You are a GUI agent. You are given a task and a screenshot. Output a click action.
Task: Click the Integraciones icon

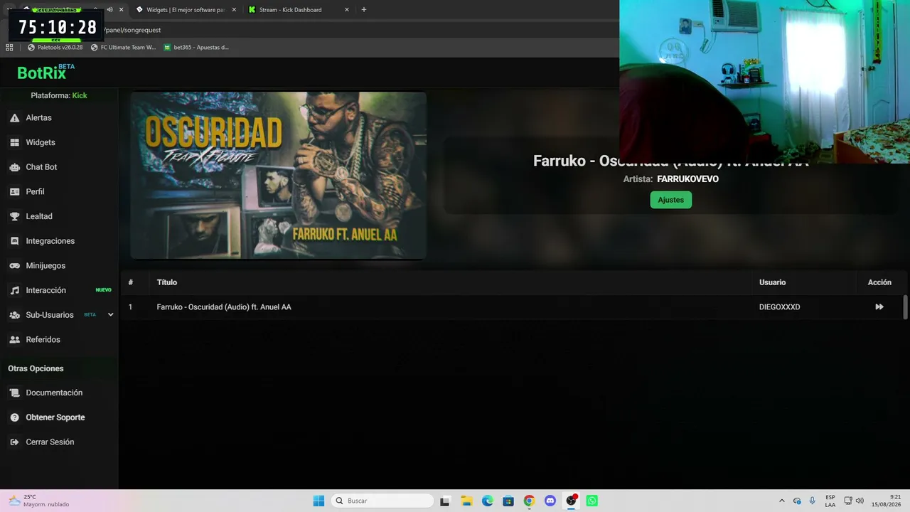(x=14, y=241)
